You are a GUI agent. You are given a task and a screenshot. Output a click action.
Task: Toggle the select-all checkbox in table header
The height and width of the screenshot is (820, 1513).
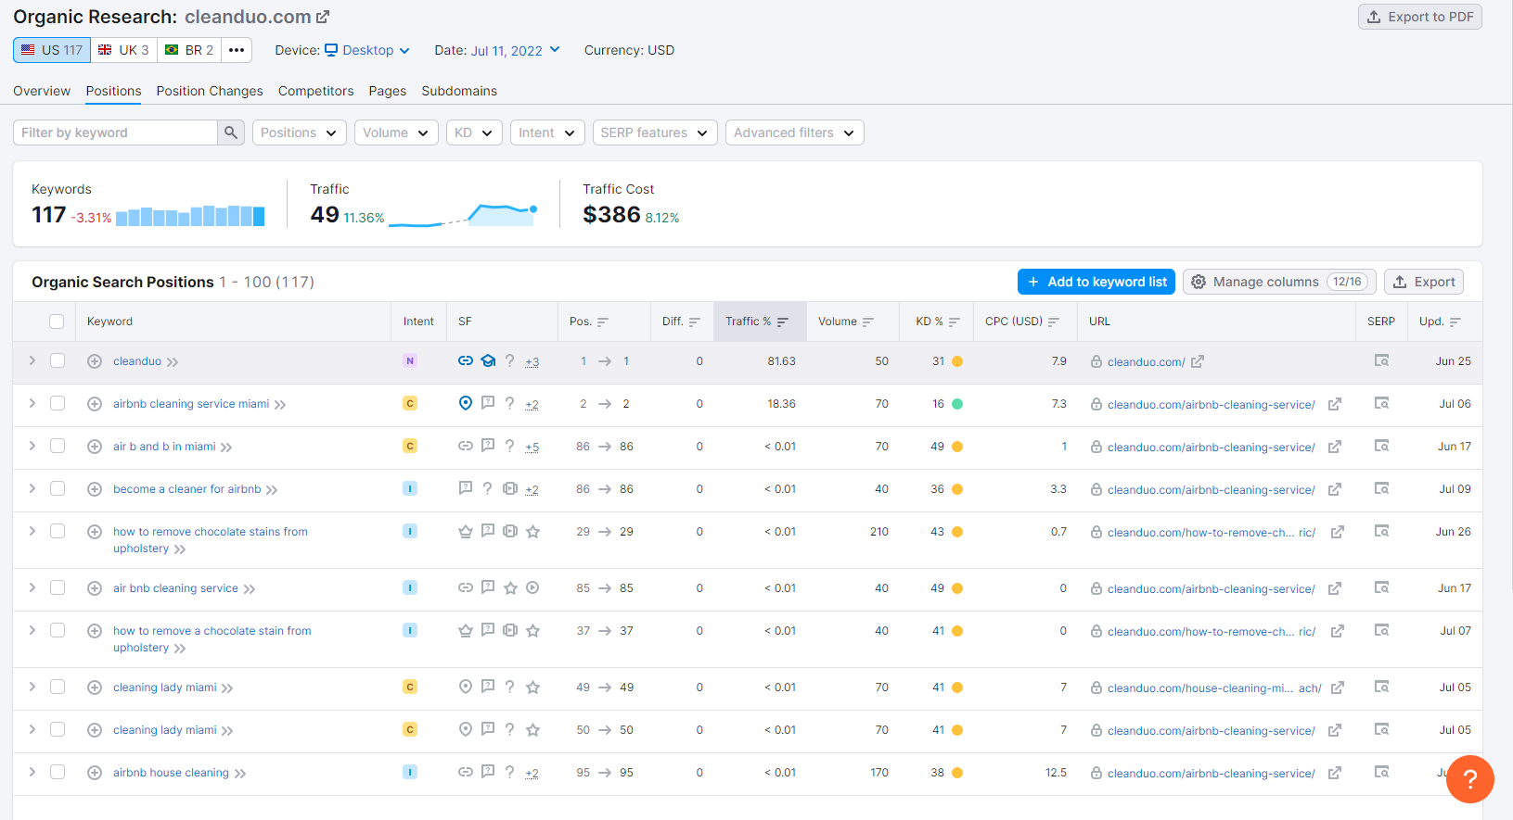[x=57, y=322]
